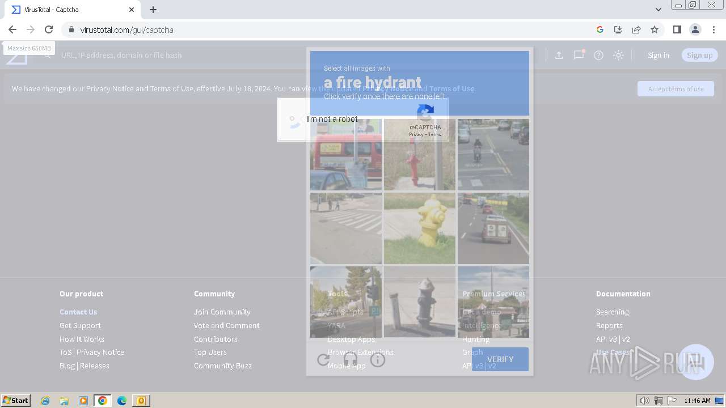The height and width of the screenshot is (408, 726).
Task: Select the red fire hydrant image tile
Action: (x=420, y=155)
